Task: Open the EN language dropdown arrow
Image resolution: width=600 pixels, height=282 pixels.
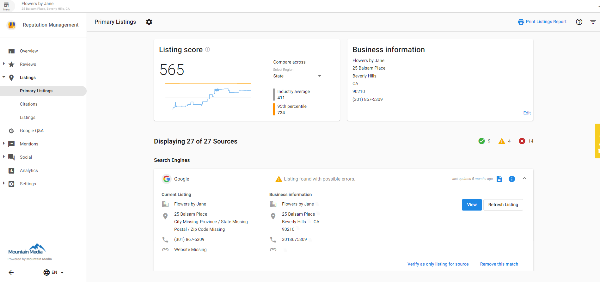Action: (62, 273)
